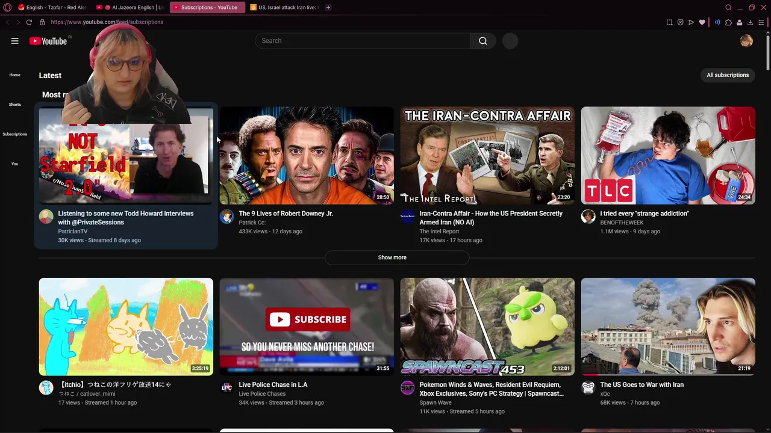Open 'Listening to some new Todd Howard interviews' title
Image resolution: width=771 pixels, height=433 pixels.
click(126, 218)
